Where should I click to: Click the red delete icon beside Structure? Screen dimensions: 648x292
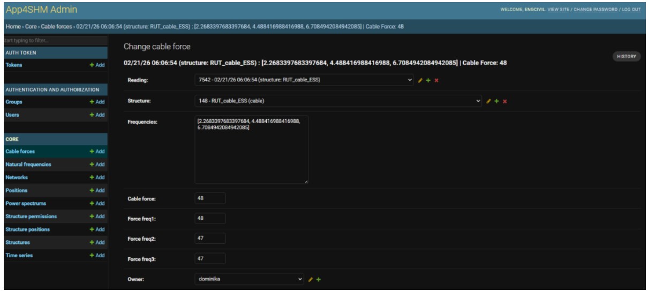[x=504, y=101]
